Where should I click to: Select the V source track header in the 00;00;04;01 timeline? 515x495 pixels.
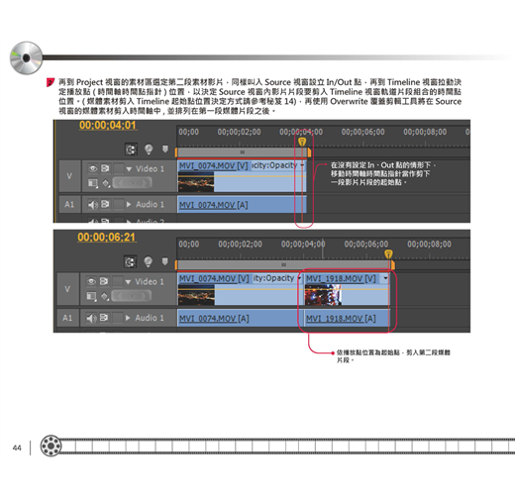(69, 176)
